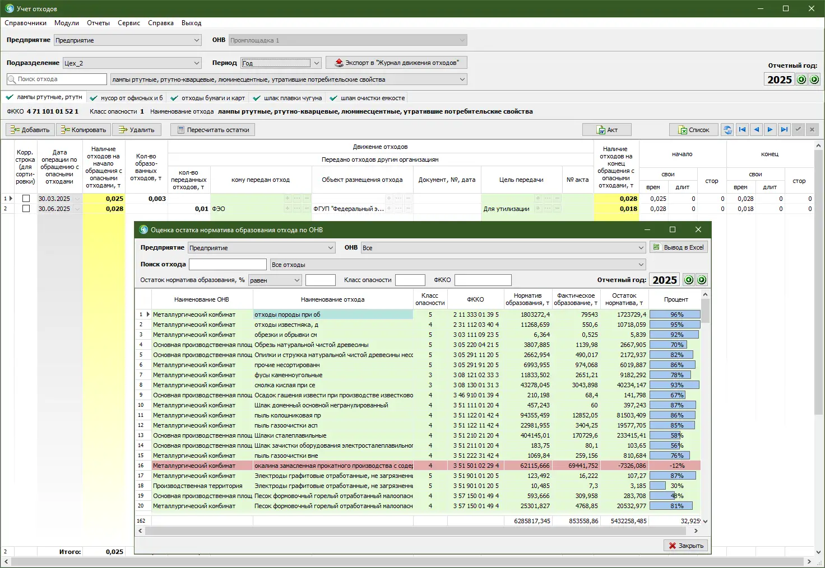
Task: Expand the равен comparison dropdown
Action: [297, 280]
